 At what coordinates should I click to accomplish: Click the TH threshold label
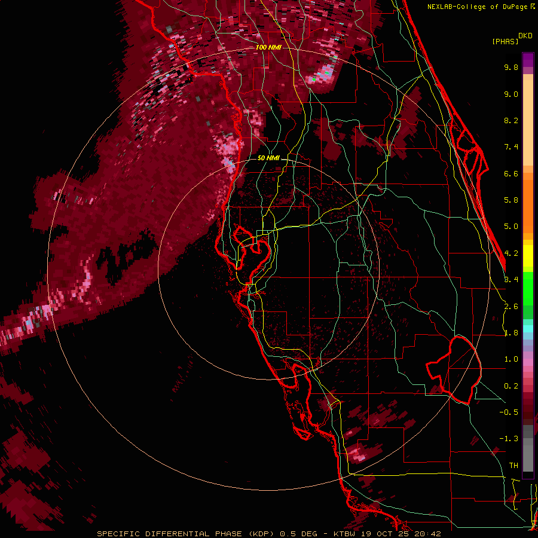(513, 466)
